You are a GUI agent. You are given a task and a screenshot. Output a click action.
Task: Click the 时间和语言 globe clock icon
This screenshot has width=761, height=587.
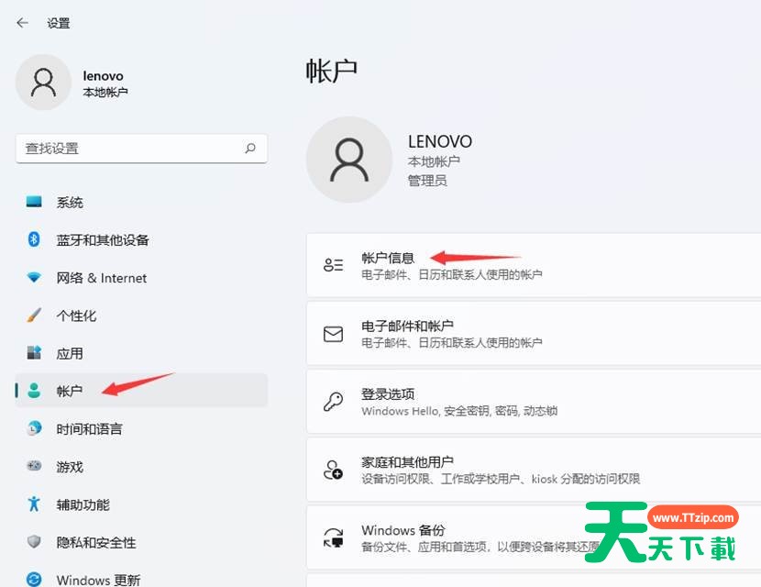tap(34, 428)
